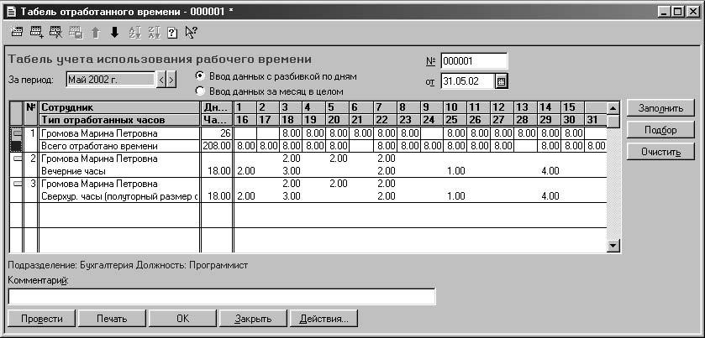Click the days worked cell showing 26

217,133
